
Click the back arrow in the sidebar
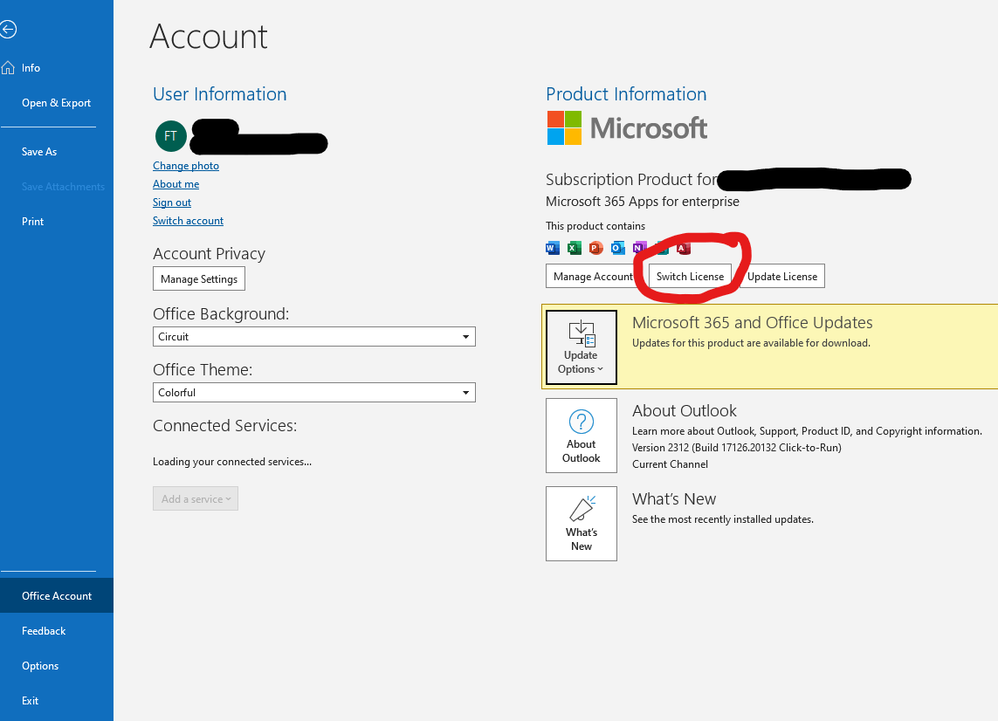(x=9, y=29)
